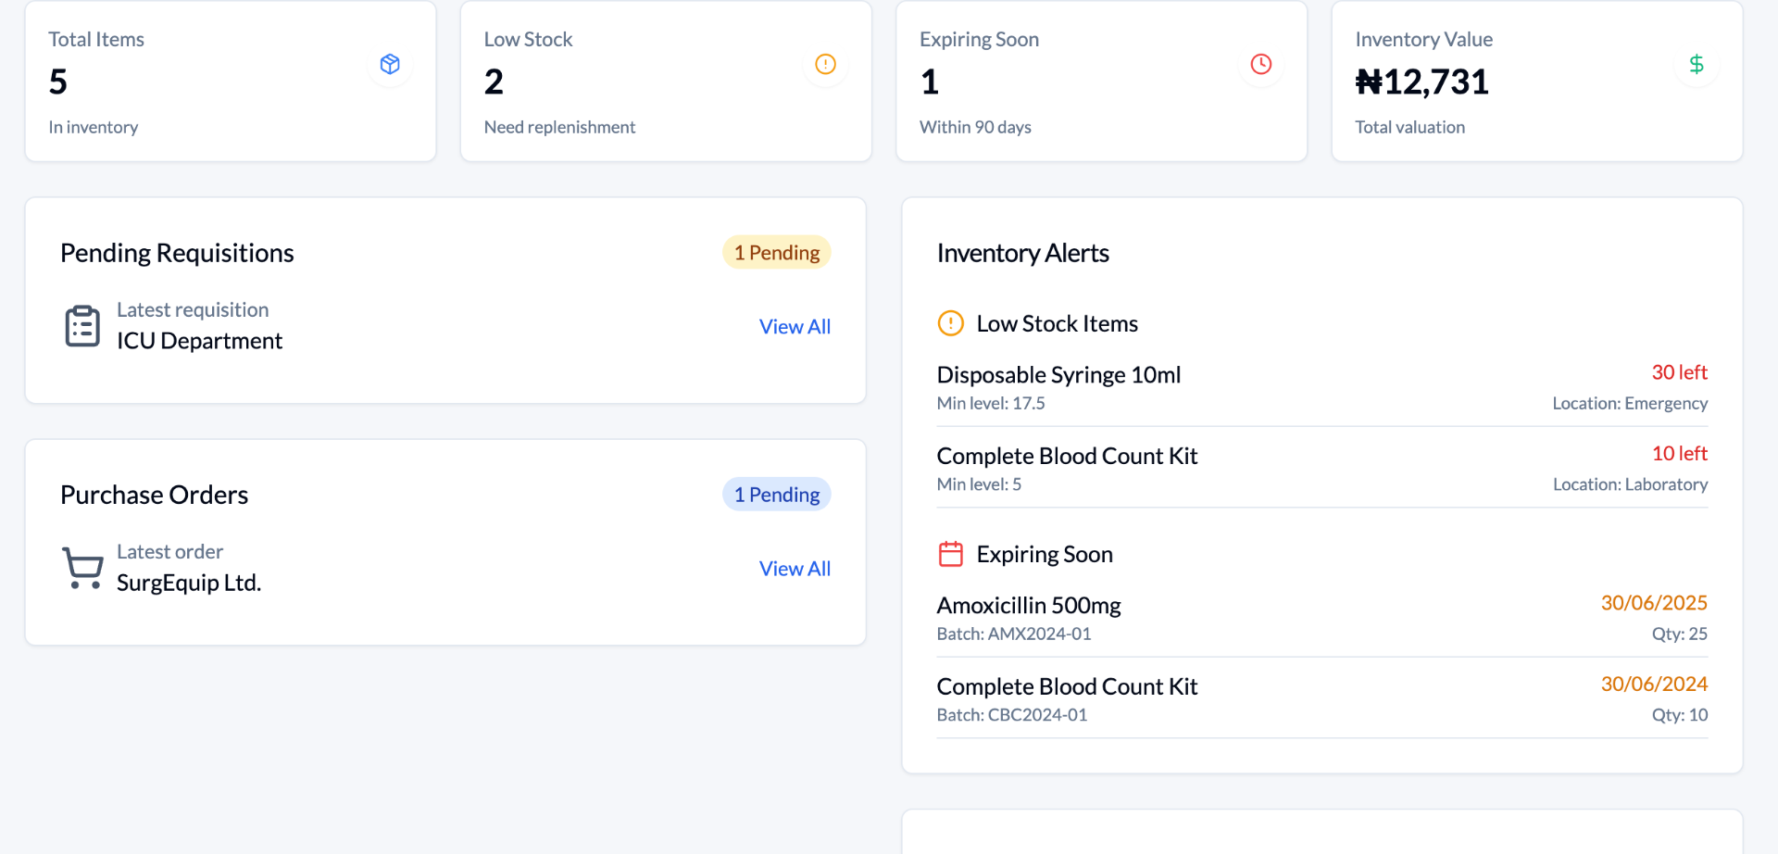Image resolution: width=1778 pixels, height=854 pixels.
Task: Click the warning icon on Low Stock card
Action: click(x=825, y=64)
